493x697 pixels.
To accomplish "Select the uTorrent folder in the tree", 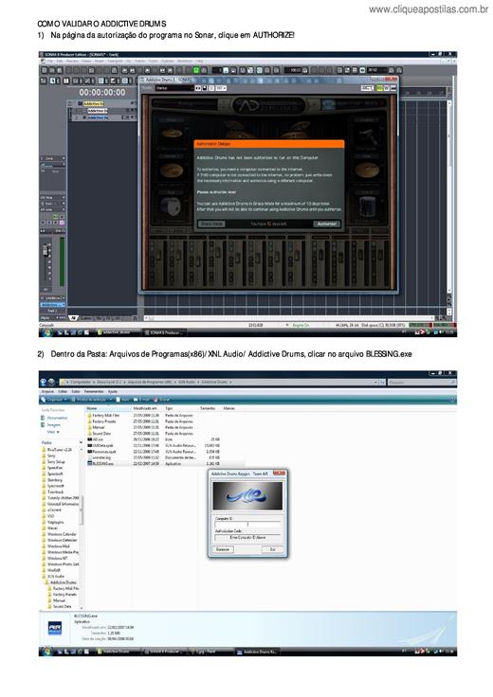I will tap(51, 509).
